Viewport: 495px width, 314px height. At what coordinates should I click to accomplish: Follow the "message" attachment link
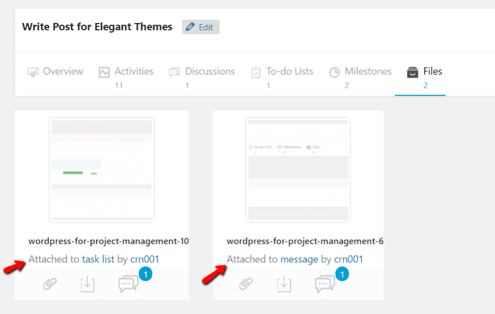pyautogui.click(x=299, y=259)
